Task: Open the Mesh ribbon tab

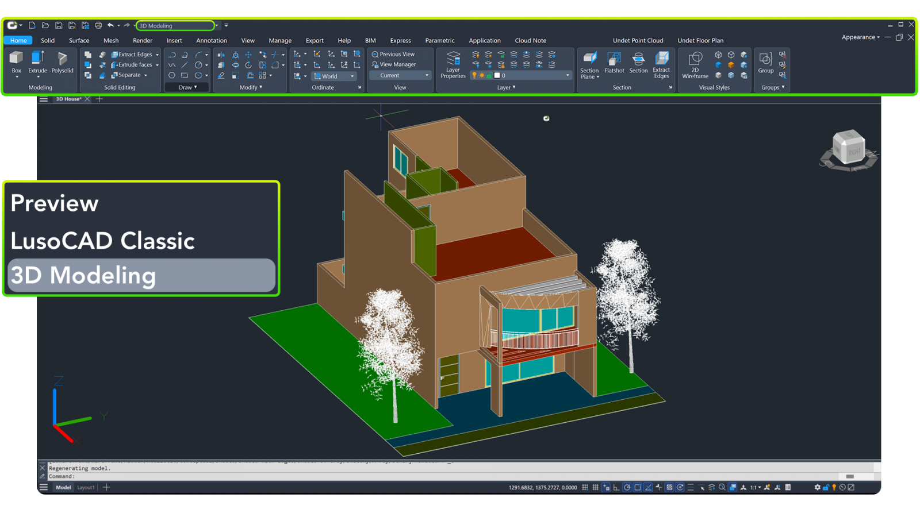Action: coord(111,40)
